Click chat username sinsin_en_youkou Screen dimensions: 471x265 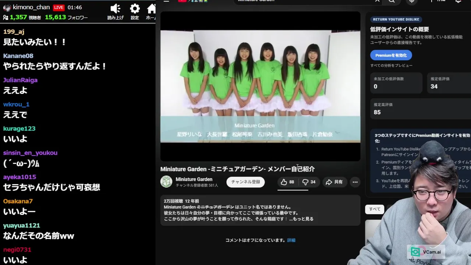[30, 153]
